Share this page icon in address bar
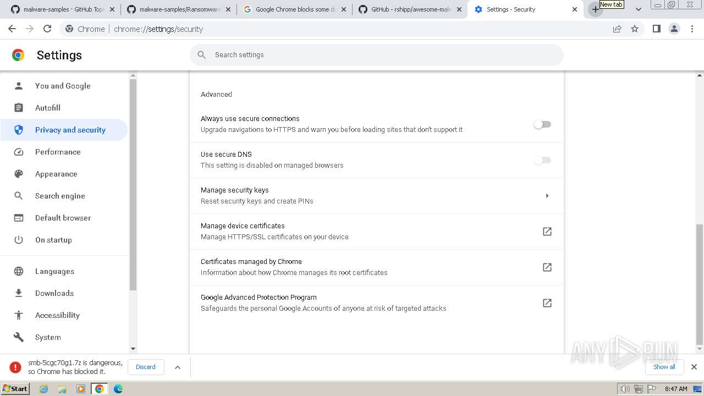Image resolution: width=704 pixels, height=396 pixels. pyautogui.click(x=617, y=29)
